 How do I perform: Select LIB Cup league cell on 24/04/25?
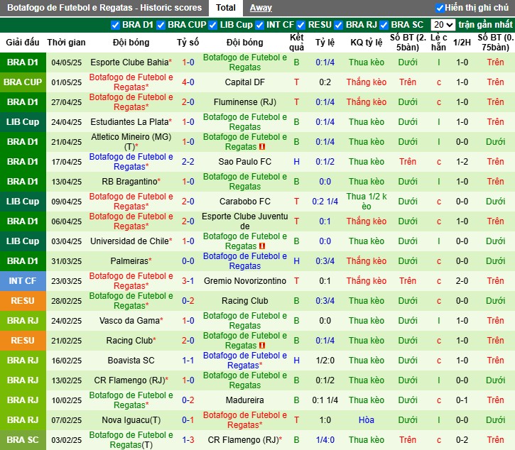tap(23, 122)
